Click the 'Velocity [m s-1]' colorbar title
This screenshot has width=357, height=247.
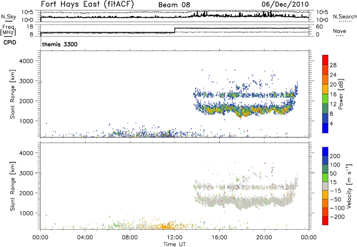(x=349, y=186)
